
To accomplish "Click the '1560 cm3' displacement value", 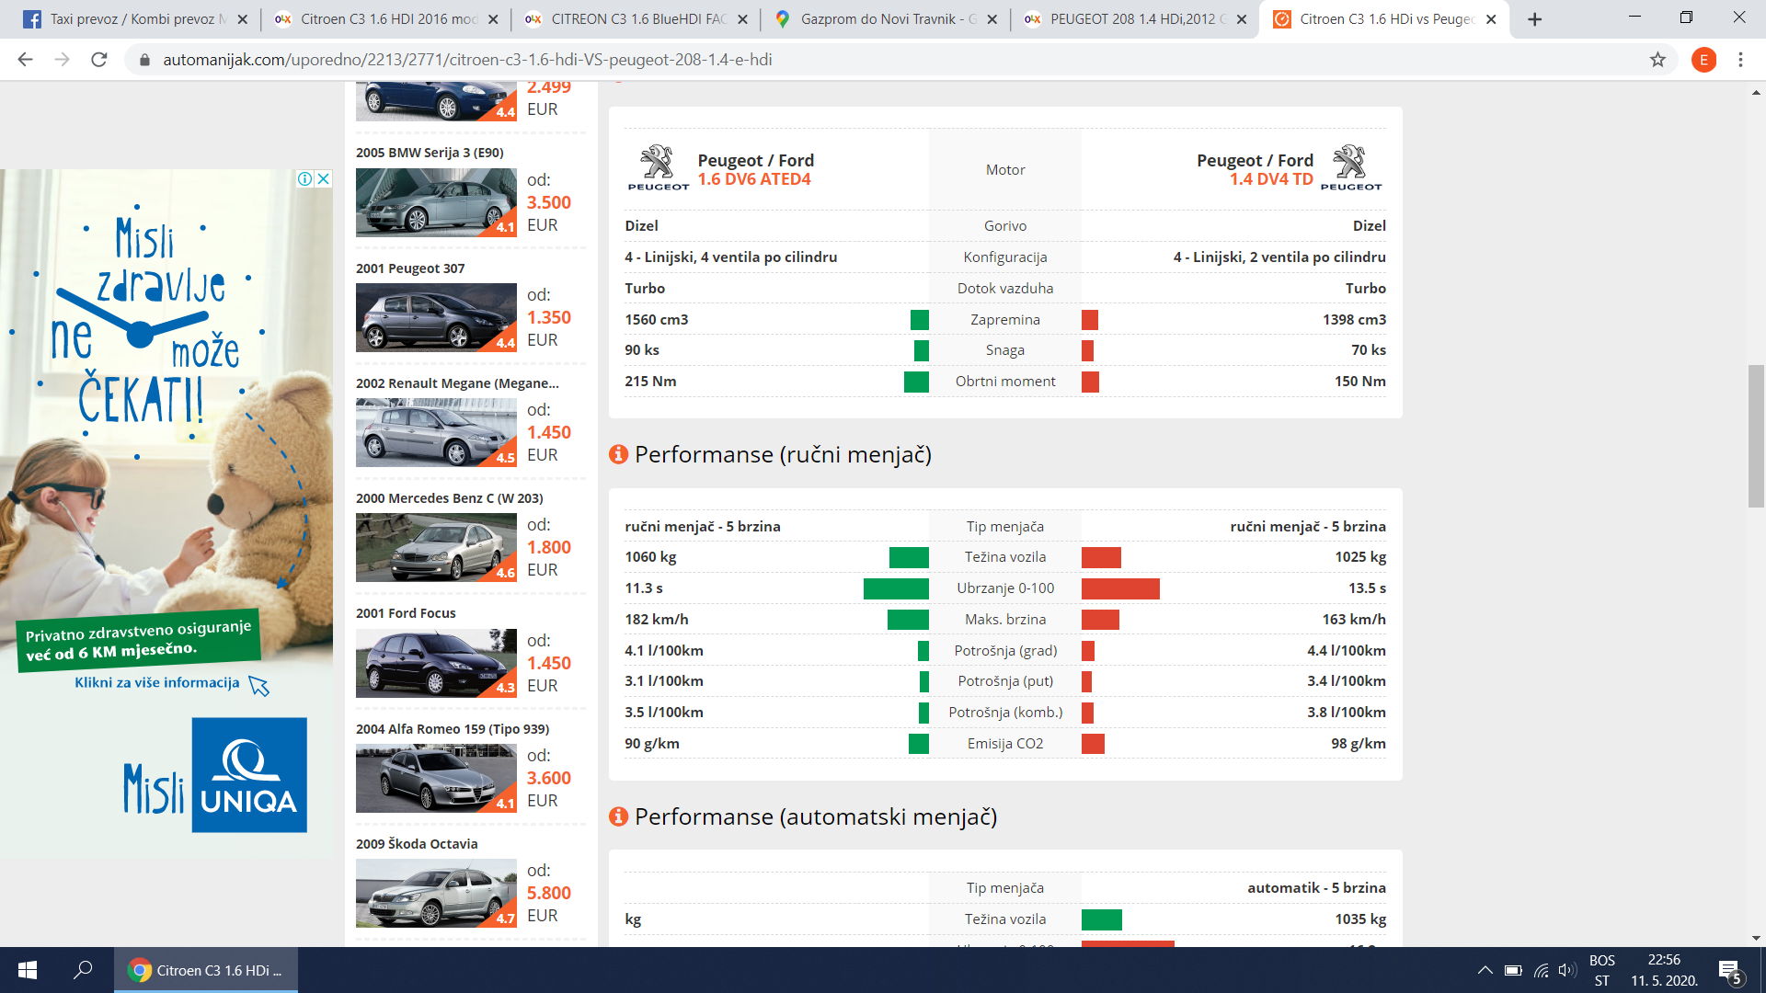I will [657, 319].
